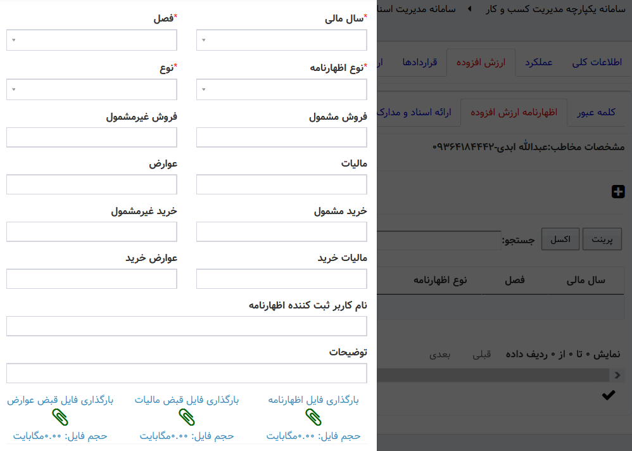Click the black checkmark icon
Screen dimensions: 632x451
607,394
